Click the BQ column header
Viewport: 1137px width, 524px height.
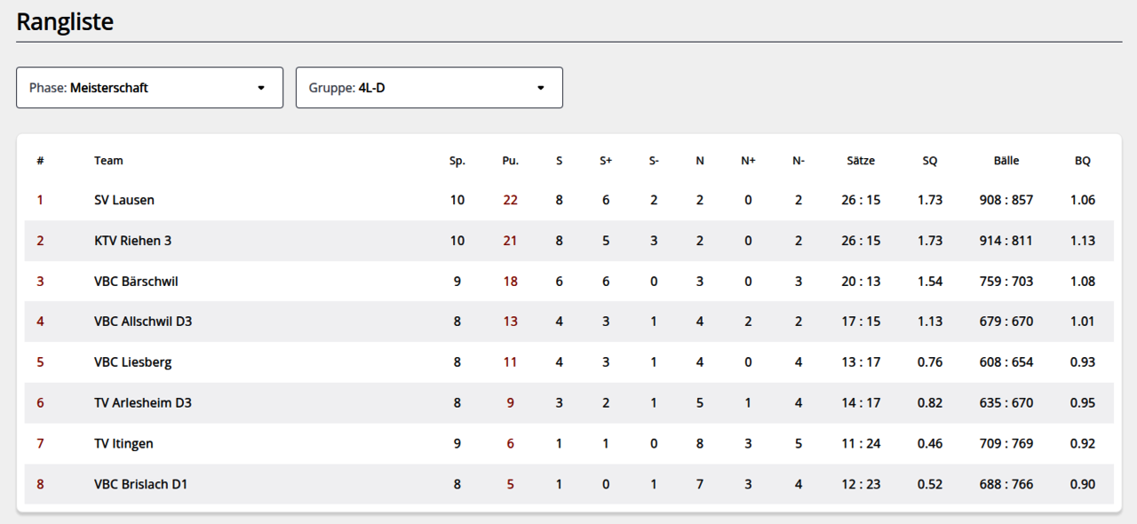[x=1082, y=161]
